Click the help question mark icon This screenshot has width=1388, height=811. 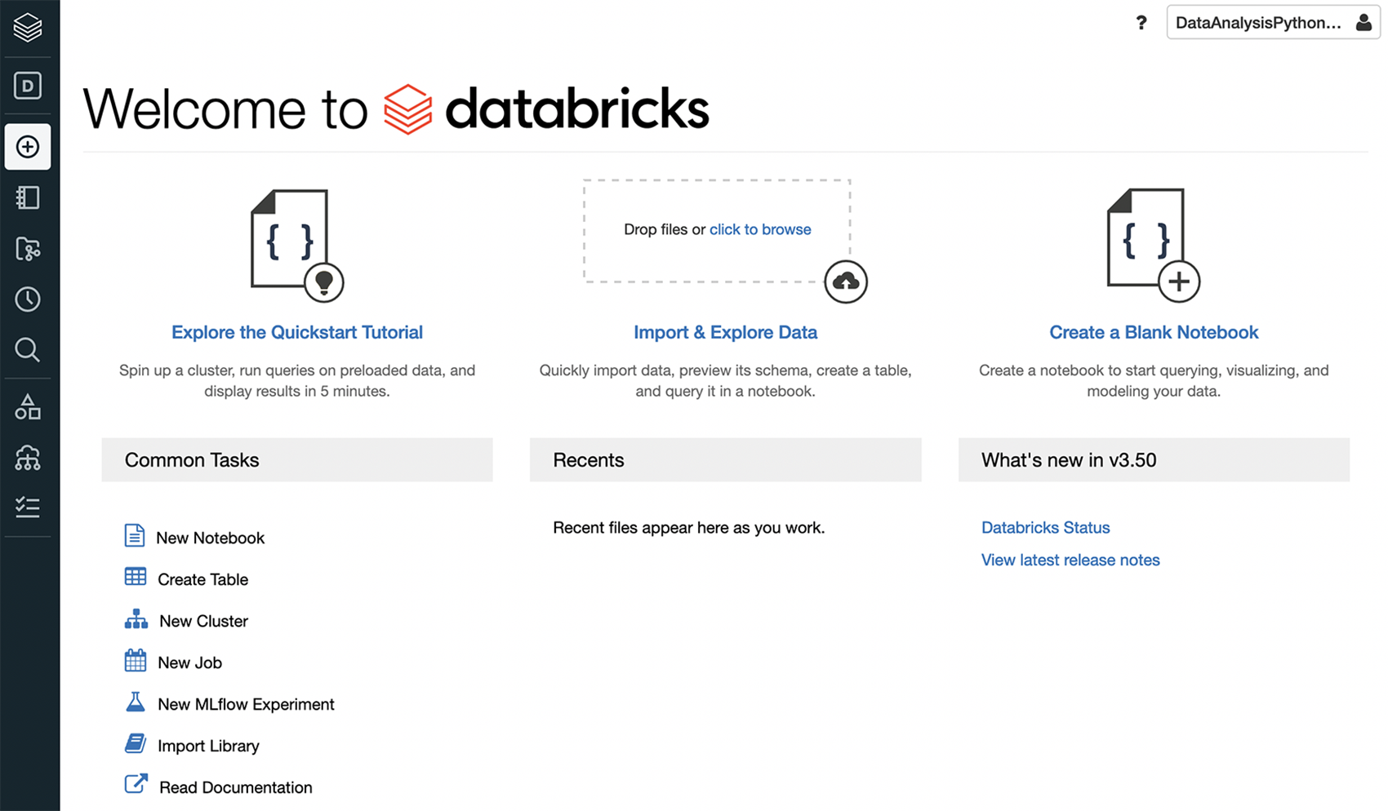pyautogui.click(x=1141, y=23)
